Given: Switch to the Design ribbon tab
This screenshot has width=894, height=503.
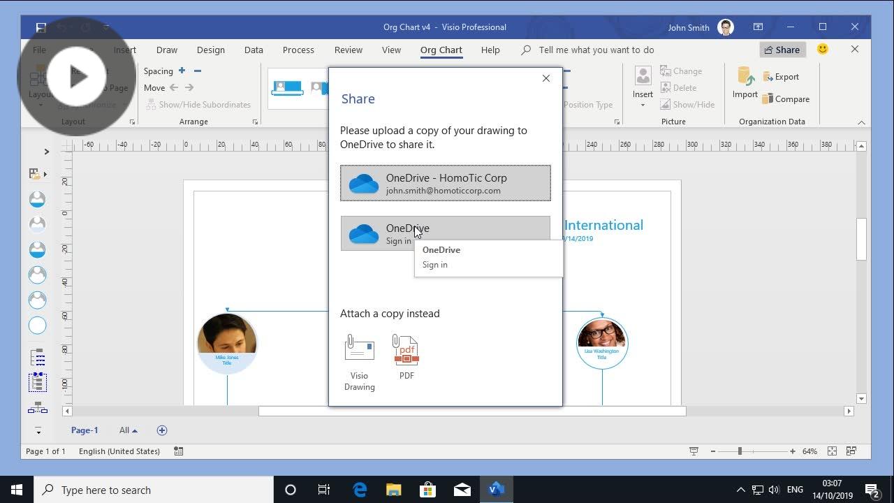Looking at the screenshot, I should click(x=210, y=50).
